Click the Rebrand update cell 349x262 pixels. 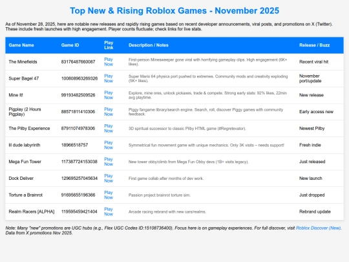point(315,212)
